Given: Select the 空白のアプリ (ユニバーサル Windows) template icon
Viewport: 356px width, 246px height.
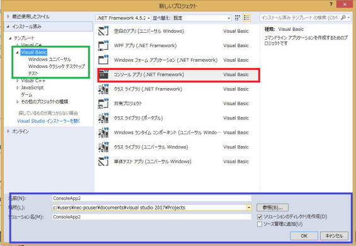Looking at the screenshot, I should (x=103, y=31).
